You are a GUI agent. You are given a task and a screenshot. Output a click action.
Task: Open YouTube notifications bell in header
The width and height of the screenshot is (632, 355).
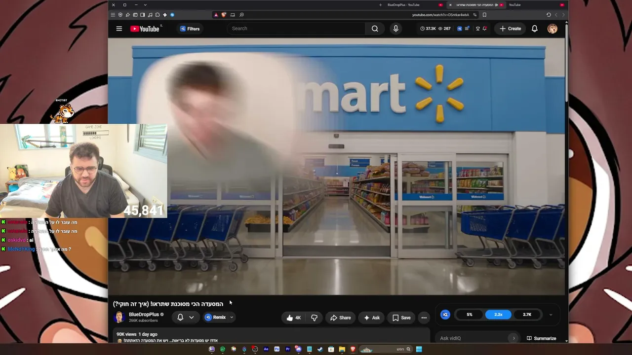pyautogui.click(x=534, y=29)
